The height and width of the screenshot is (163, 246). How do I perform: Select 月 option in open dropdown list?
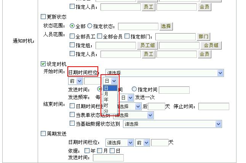[x=106, y=94]
